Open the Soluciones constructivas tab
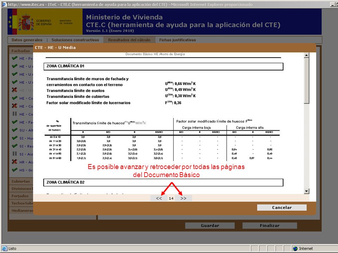 tap(75, 40)
